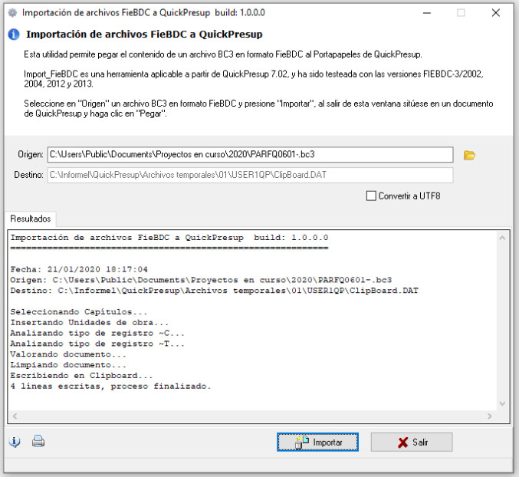Click the 'Limpiando documento...' log line

pyautogui.click(x=68, y=364)
